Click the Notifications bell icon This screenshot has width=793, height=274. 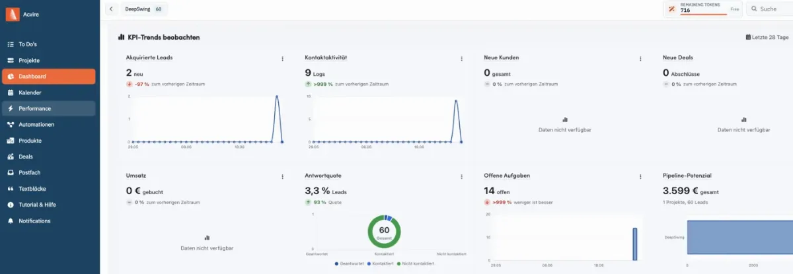point(11,221)
